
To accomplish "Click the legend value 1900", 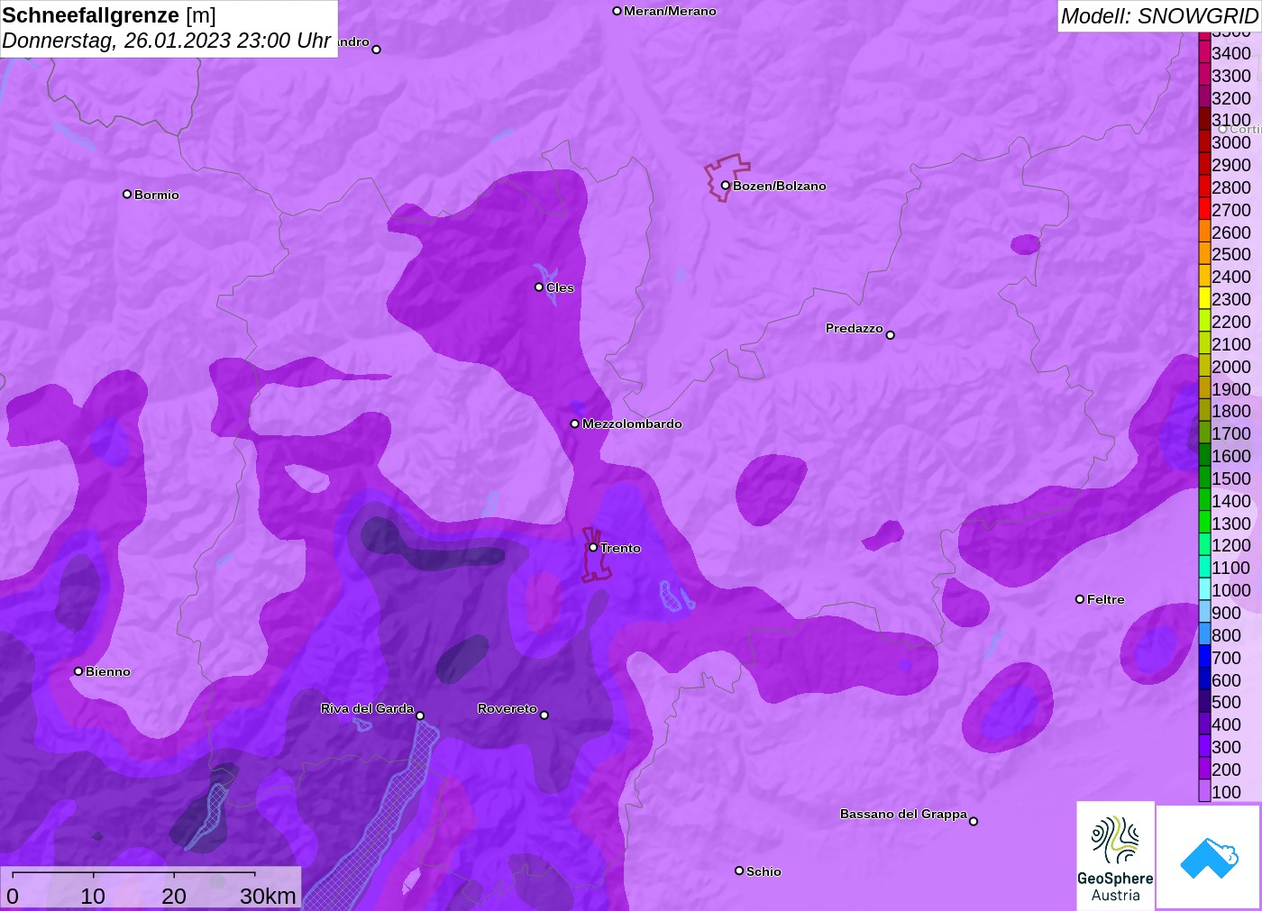I will pos(1231,389).
